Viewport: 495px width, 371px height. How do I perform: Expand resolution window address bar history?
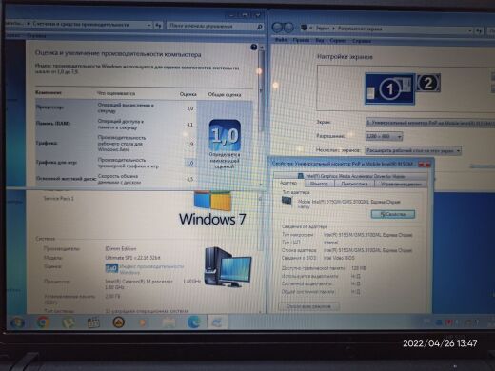pos(470,30)
